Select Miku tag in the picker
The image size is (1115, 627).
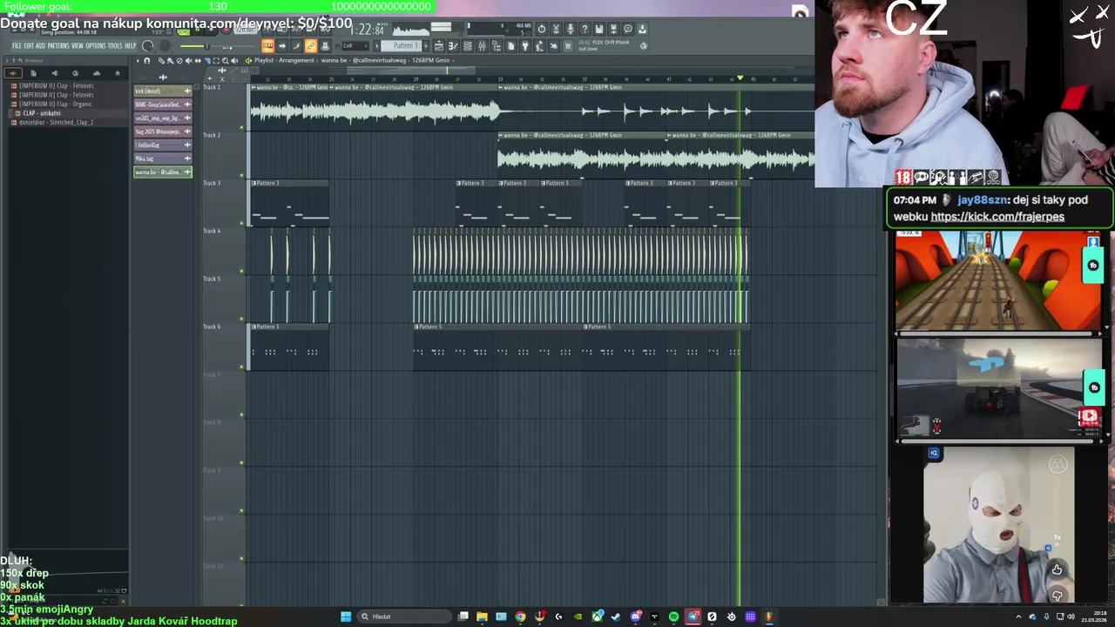163,158
